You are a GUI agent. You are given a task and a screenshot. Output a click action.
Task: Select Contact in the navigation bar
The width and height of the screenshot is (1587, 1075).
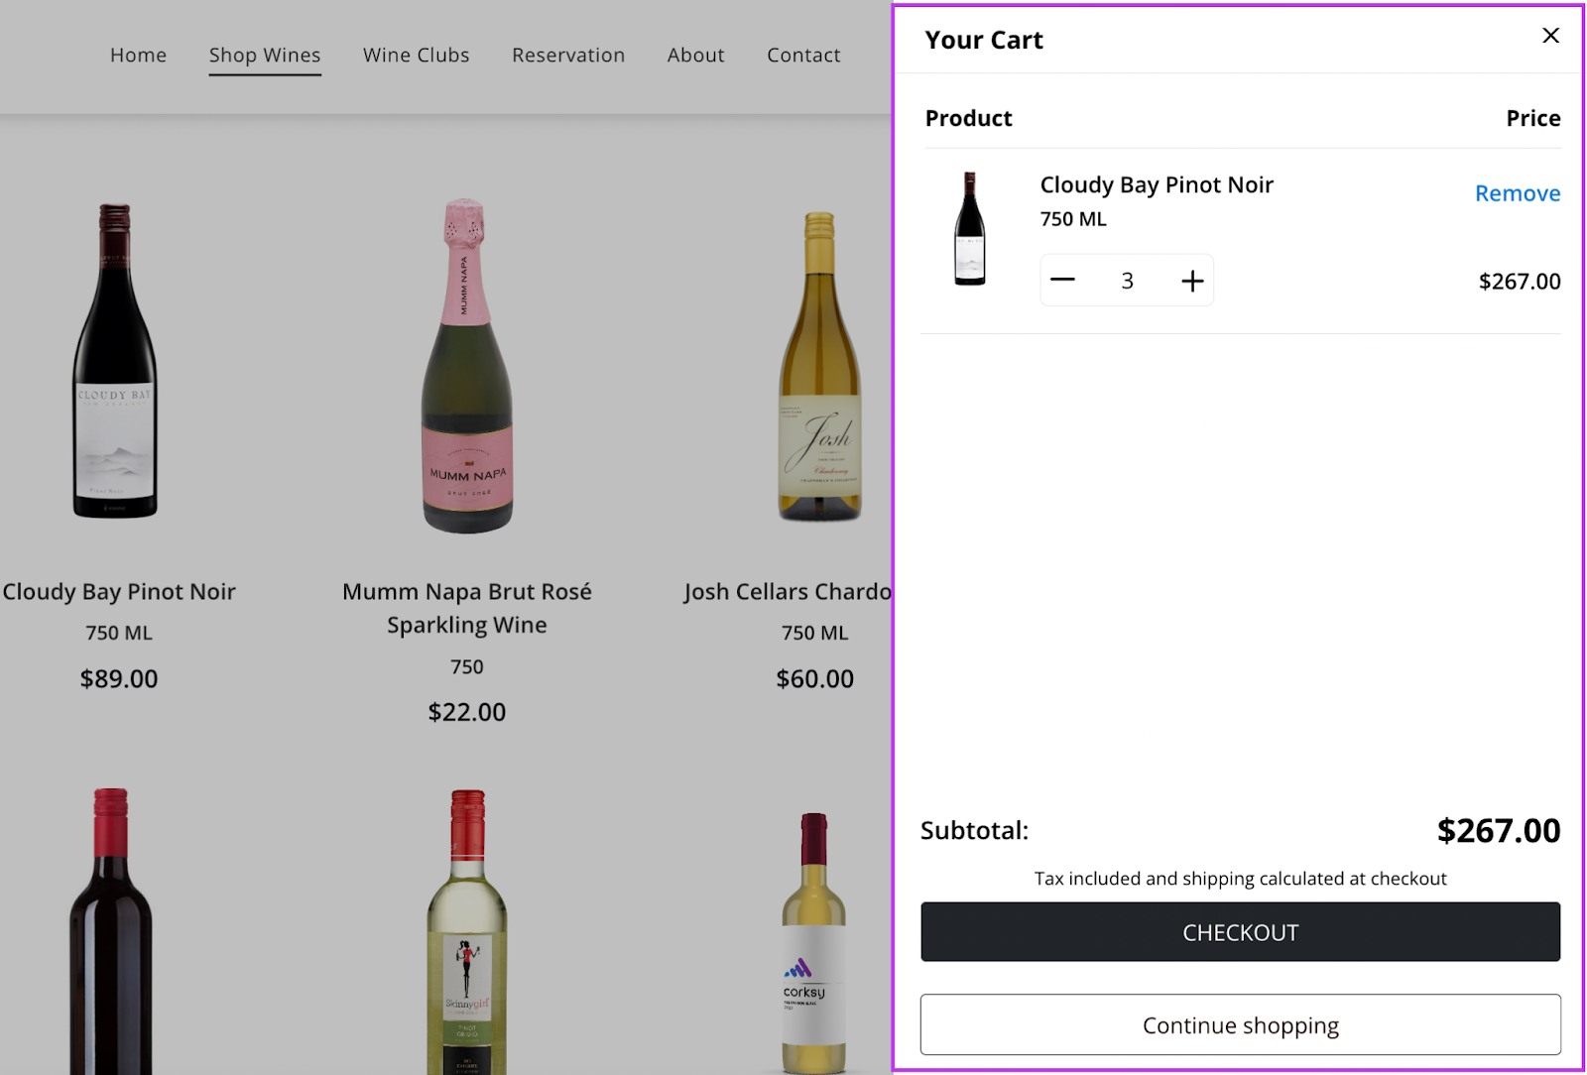coord(803,56)
